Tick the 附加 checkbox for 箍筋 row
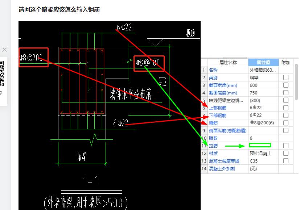 tap(285, 123)
